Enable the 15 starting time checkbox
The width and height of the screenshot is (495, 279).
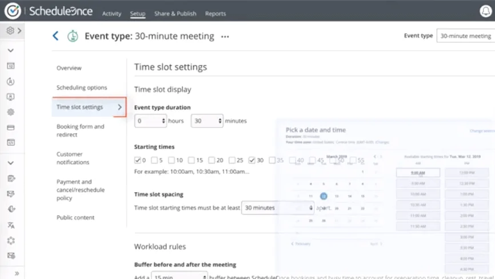191,160
